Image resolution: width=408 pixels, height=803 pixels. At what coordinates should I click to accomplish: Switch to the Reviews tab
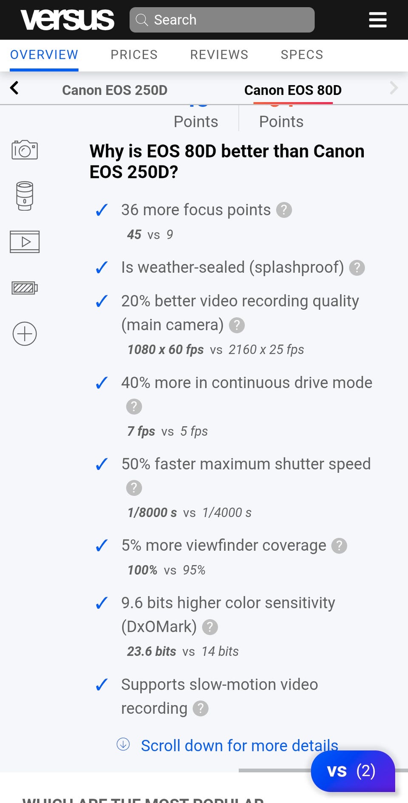[x=219, y=55]
